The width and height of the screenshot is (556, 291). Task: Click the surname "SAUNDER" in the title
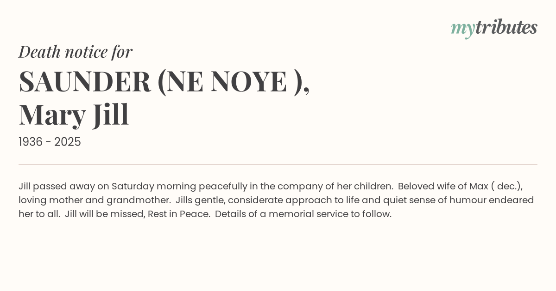tap(85, 81)
